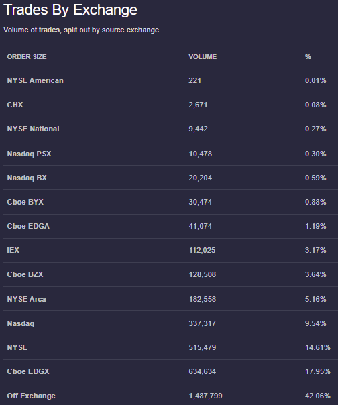338x405 pixels.
Task: Click the Cboe EDGX exchange name
Action: pyautogui.click(x=28, y=371)
